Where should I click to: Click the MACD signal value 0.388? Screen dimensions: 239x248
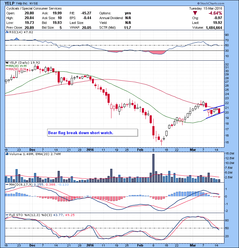click(x=50, y=184)
